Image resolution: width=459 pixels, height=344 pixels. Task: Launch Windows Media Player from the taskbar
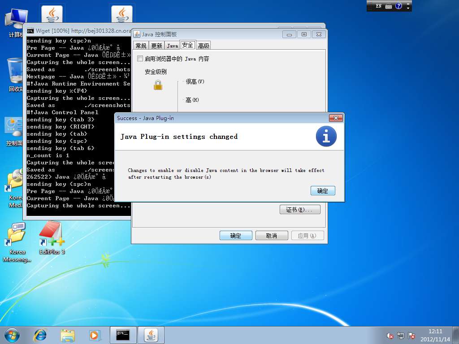[x=94, y=335]
